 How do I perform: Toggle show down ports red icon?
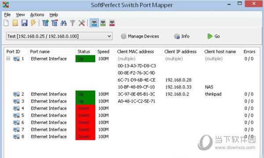[x=112, y=23]
